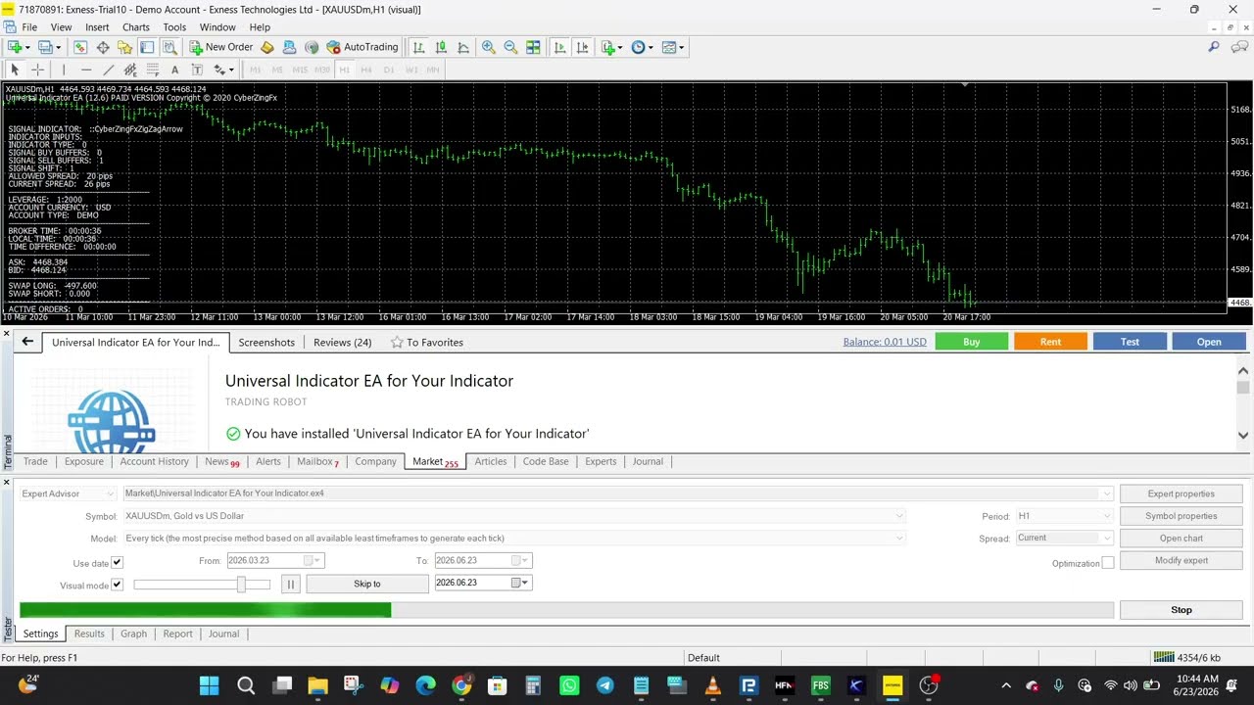Adjust the visual mode speed slider
This screenshot has height=705, width=1254.
[241, 584]
